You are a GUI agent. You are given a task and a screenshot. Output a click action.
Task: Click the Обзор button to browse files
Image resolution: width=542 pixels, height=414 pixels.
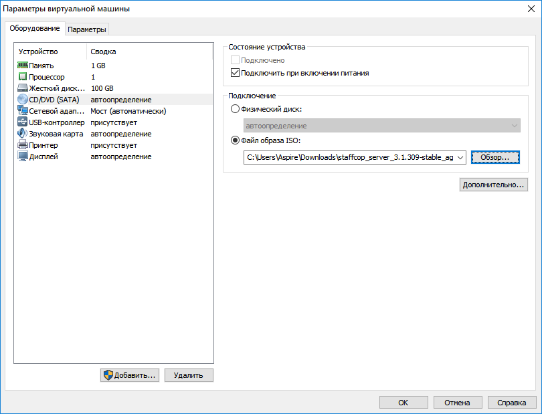[x=494, y=157]
